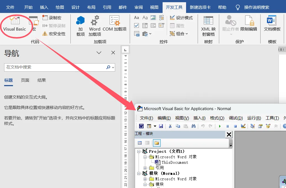Screen dimensions: 286x188
Task: Open the 帮助 ribbon tab
Action: coord(222,7)
